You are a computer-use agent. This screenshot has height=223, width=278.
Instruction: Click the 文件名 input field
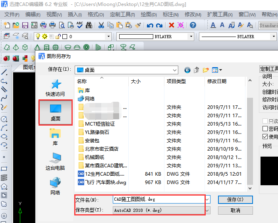(159, 200)
